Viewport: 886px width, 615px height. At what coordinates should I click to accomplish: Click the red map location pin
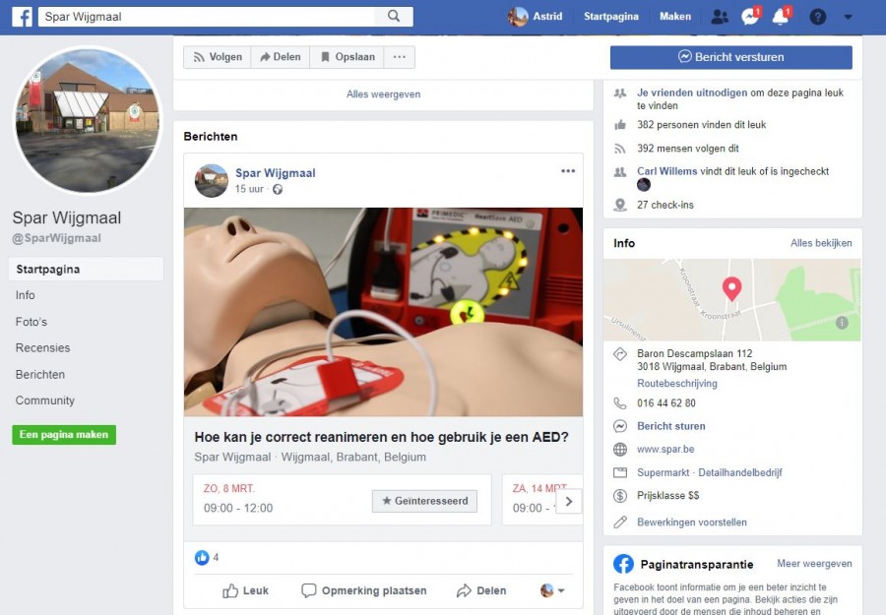point(731,288)
